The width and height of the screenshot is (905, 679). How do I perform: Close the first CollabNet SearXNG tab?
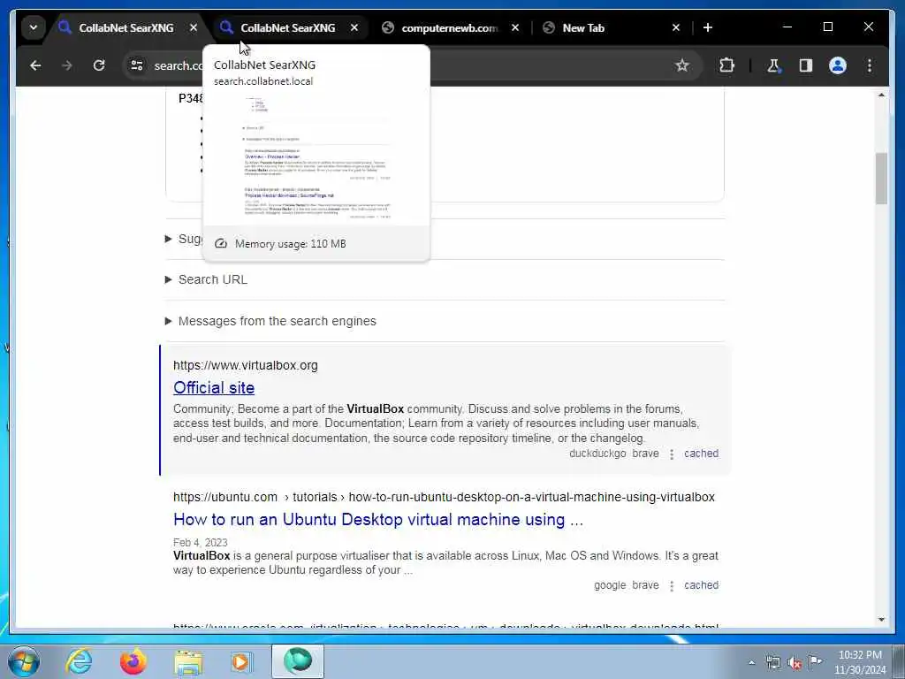point(194,27)
